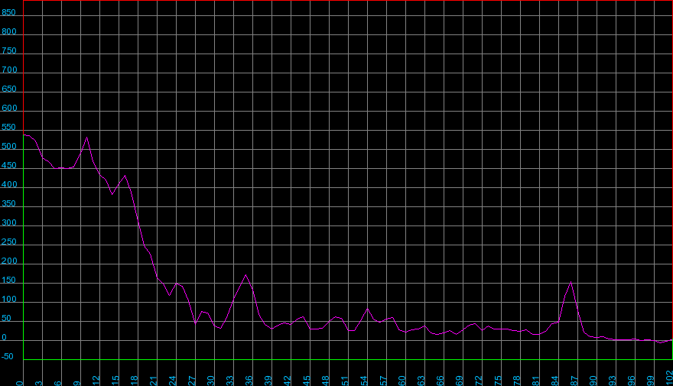The width and height of the screenshot is (673, 386).
Task: Click the 48 label on the horizontal axis
Action: click(x=325, y=381)
